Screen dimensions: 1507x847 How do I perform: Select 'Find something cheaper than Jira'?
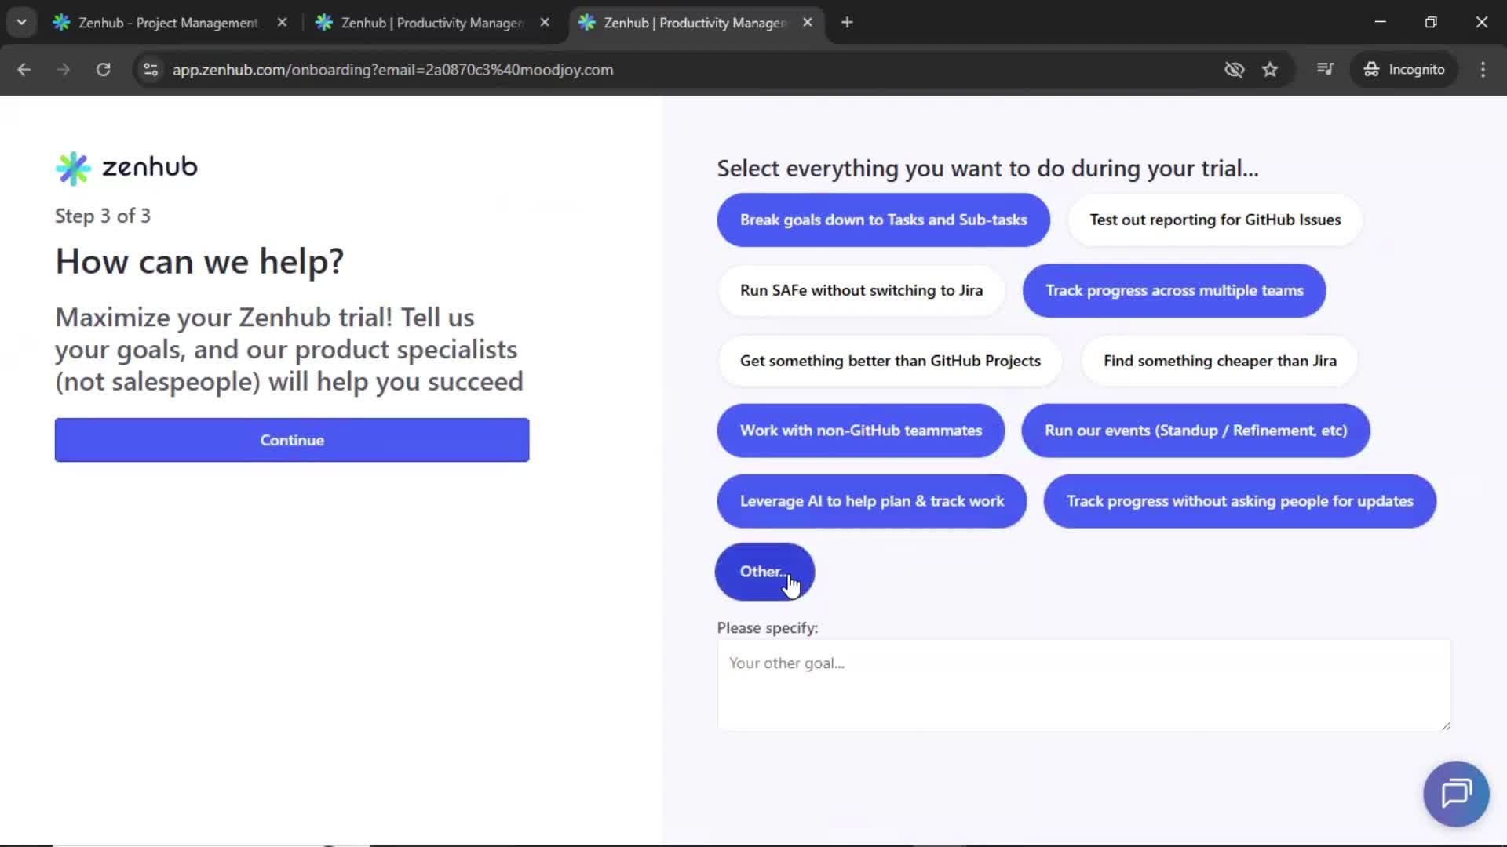click(x=1220, y=361)
